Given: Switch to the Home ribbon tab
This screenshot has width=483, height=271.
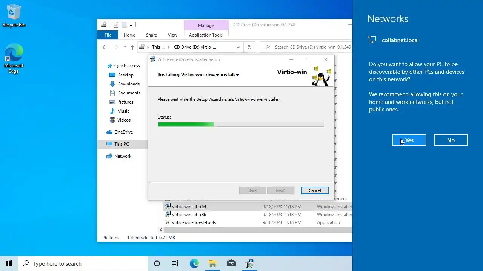Looking at the screenshot, I should (129, 35).
